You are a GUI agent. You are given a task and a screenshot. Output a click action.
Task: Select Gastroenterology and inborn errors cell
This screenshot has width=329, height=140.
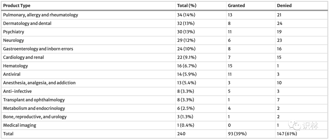click(38, 49)
